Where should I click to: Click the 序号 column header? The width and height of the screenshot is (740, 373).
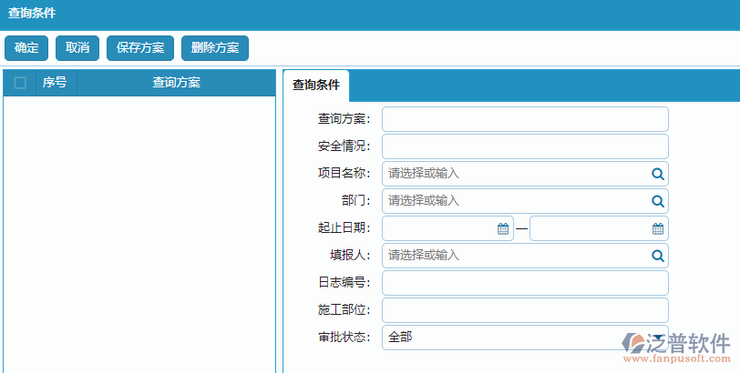coord(57,83)
